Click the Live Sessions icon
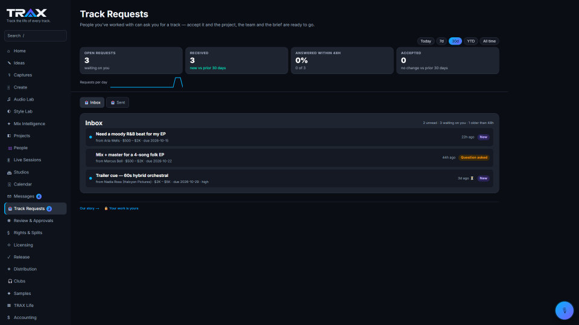 pos(9,160)
